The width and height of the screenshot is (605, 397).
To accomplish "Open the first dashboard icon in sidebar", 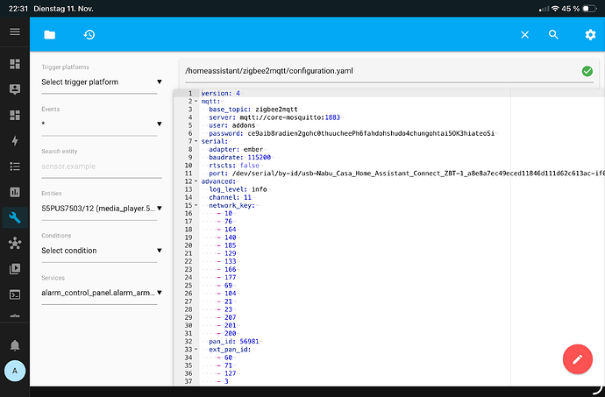I will (x=15, y=64).
